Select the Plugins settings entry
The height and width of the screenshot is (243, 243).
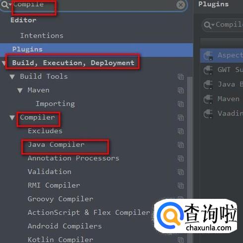[x=97, y=50]
